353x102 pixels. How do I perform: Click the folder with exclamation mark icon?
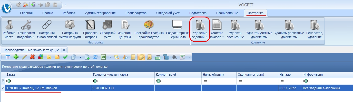[57, 57]
